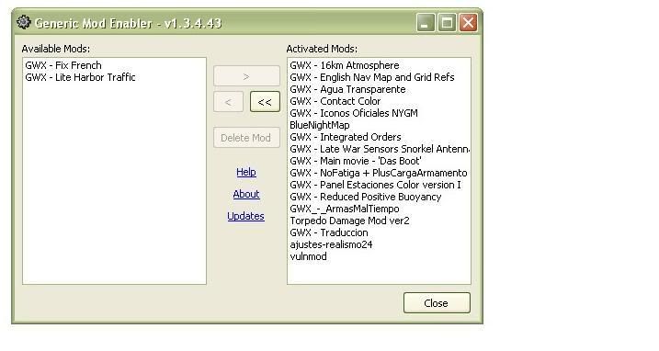This screenshot has height=351, width=659.
Task: Select 'GWX - English Nav Map and Grid Refs'
Action: pos(372,77)
